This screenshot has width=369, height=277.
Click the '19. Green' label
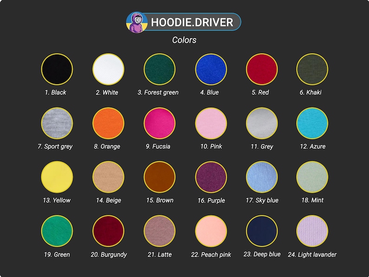tap(57, 255)
